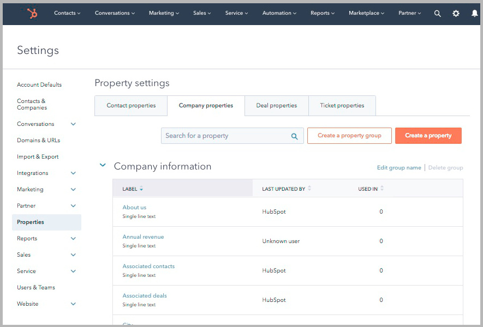
Task: Expand Reports in settings sidebar
Action: (73, 238)
